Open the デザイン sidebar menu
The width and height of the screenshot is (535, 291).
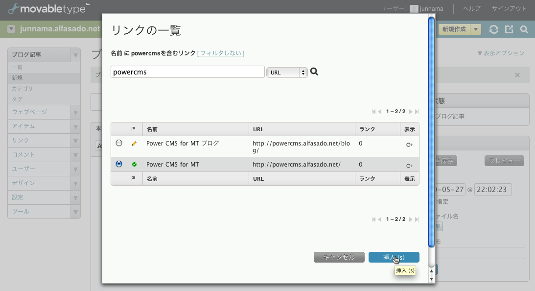tap(23, 183)
